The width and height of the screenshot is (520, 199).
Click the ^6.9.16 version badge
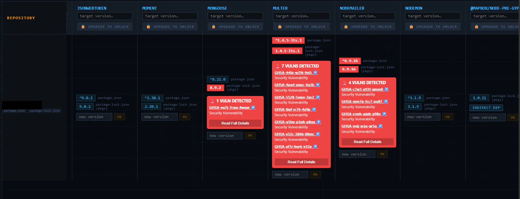point(350,61)
